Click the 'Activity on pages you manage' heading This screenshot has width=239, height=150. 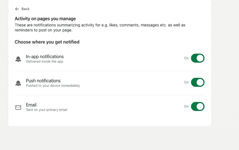click(x=45, y=19)
